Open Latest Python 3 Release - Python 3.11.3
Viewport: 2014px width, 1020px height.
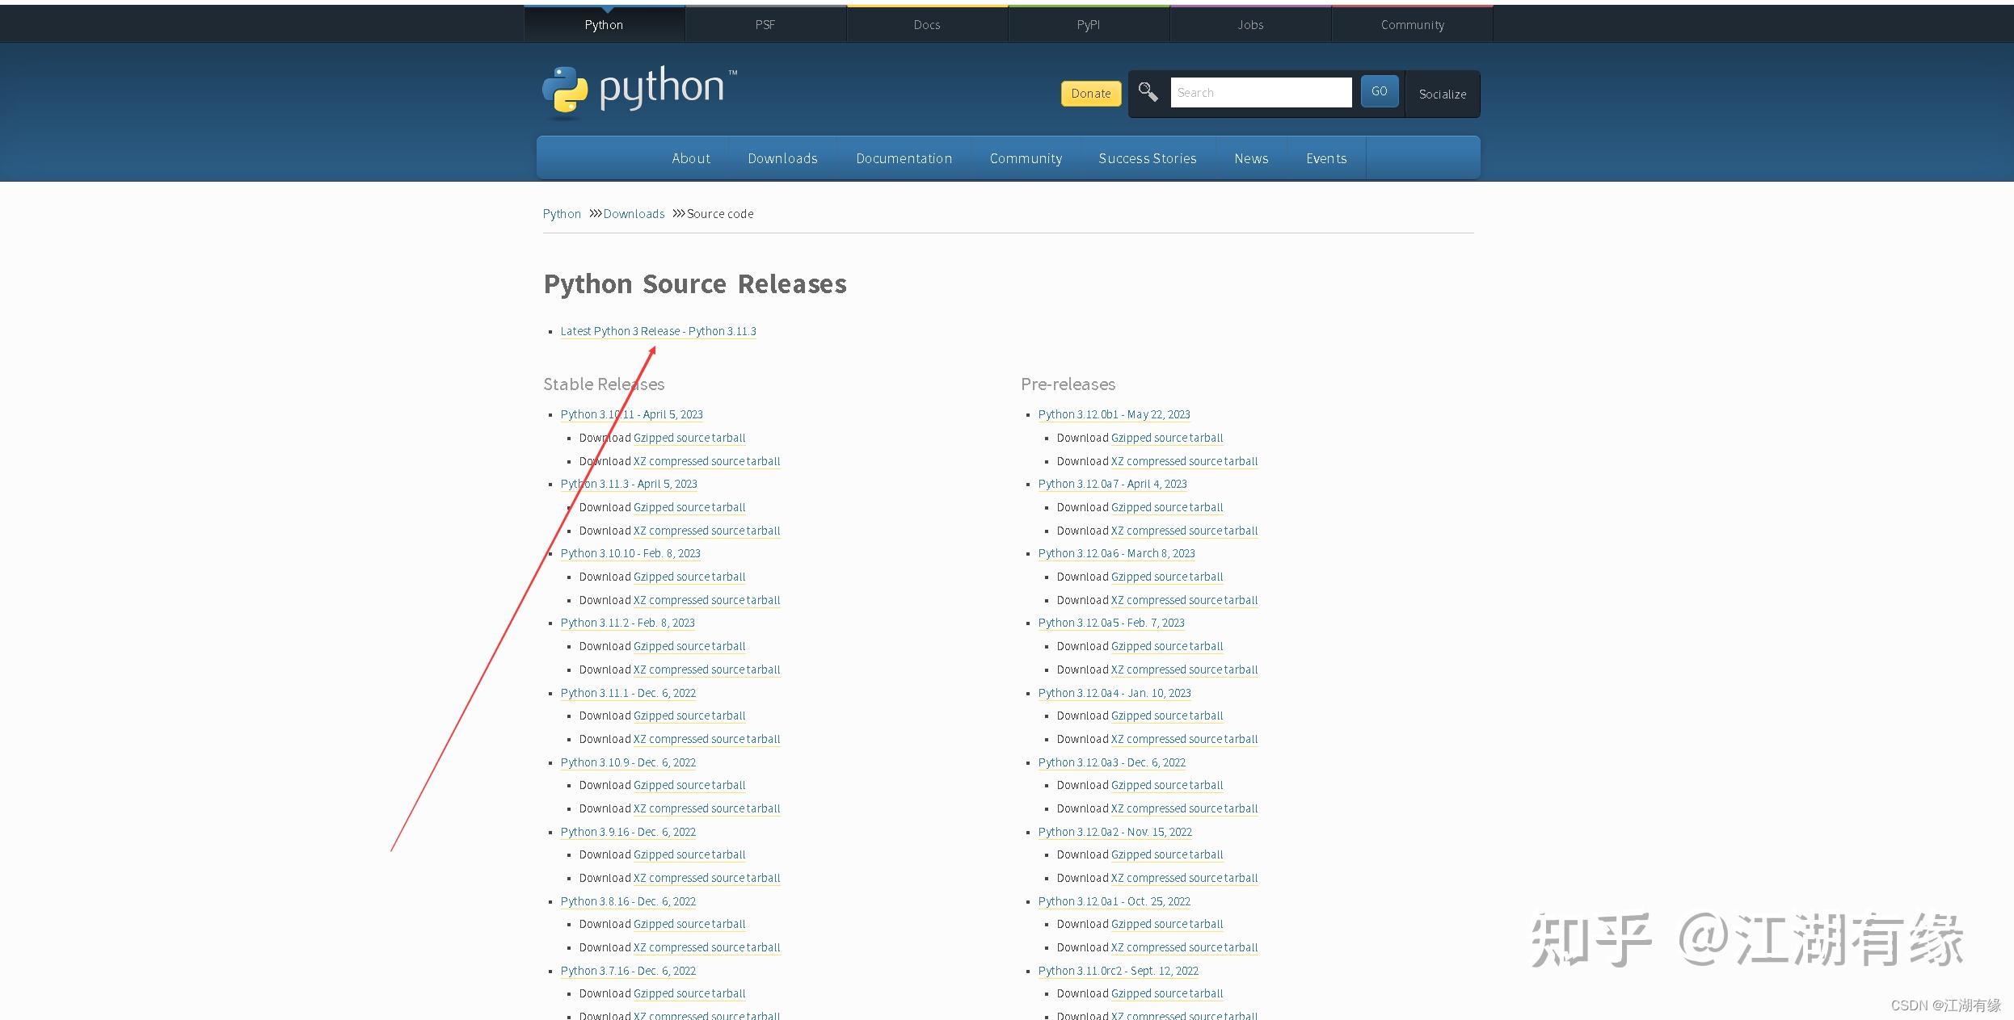[x=658, y=330]
